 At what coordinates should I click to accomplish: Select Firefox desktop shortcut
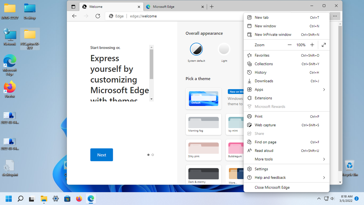[x=10, y=90]
